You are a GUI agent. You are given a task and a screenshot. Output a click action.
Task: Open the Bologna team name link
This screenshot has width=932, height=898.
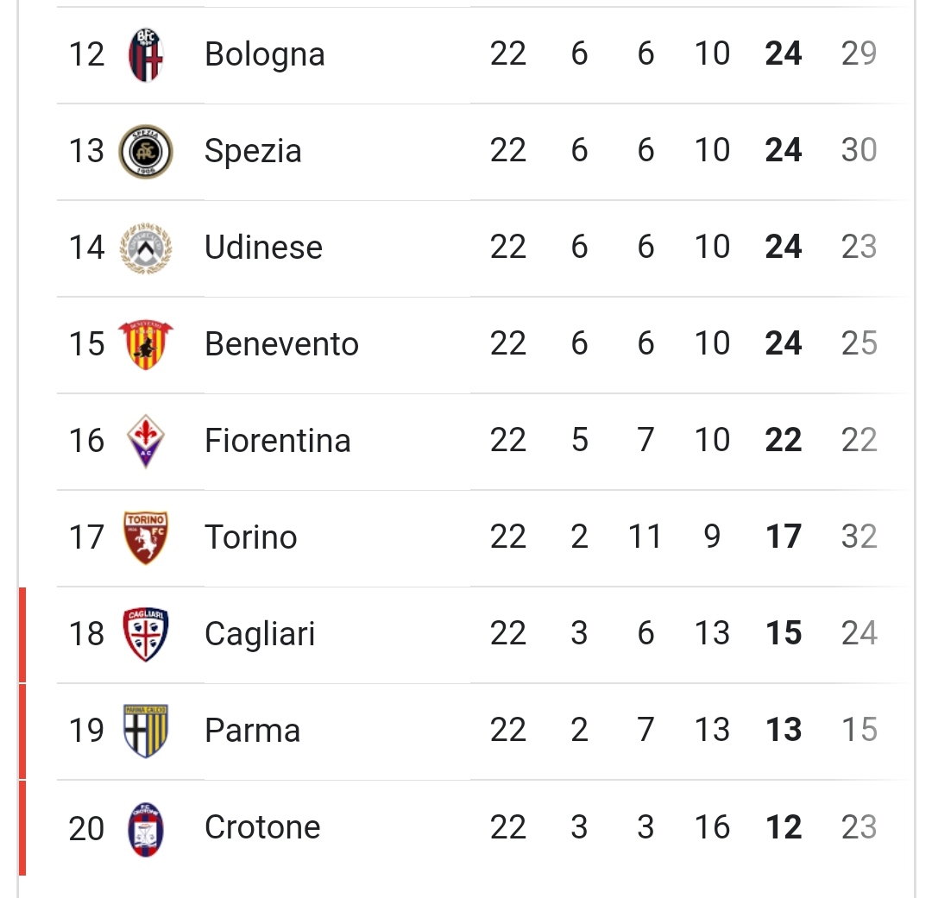264,54
